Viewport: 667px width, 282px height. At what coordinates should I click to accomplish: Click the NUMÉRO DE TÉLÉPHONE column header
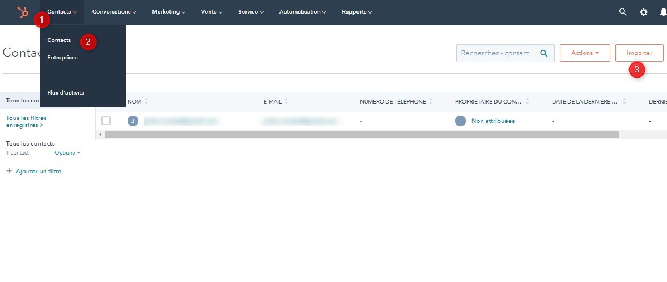(x=393, y=102)
